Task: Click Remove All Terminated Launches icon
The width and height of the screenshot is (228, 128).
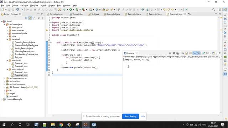Action: pyautogui.click(x=177, y=53)
